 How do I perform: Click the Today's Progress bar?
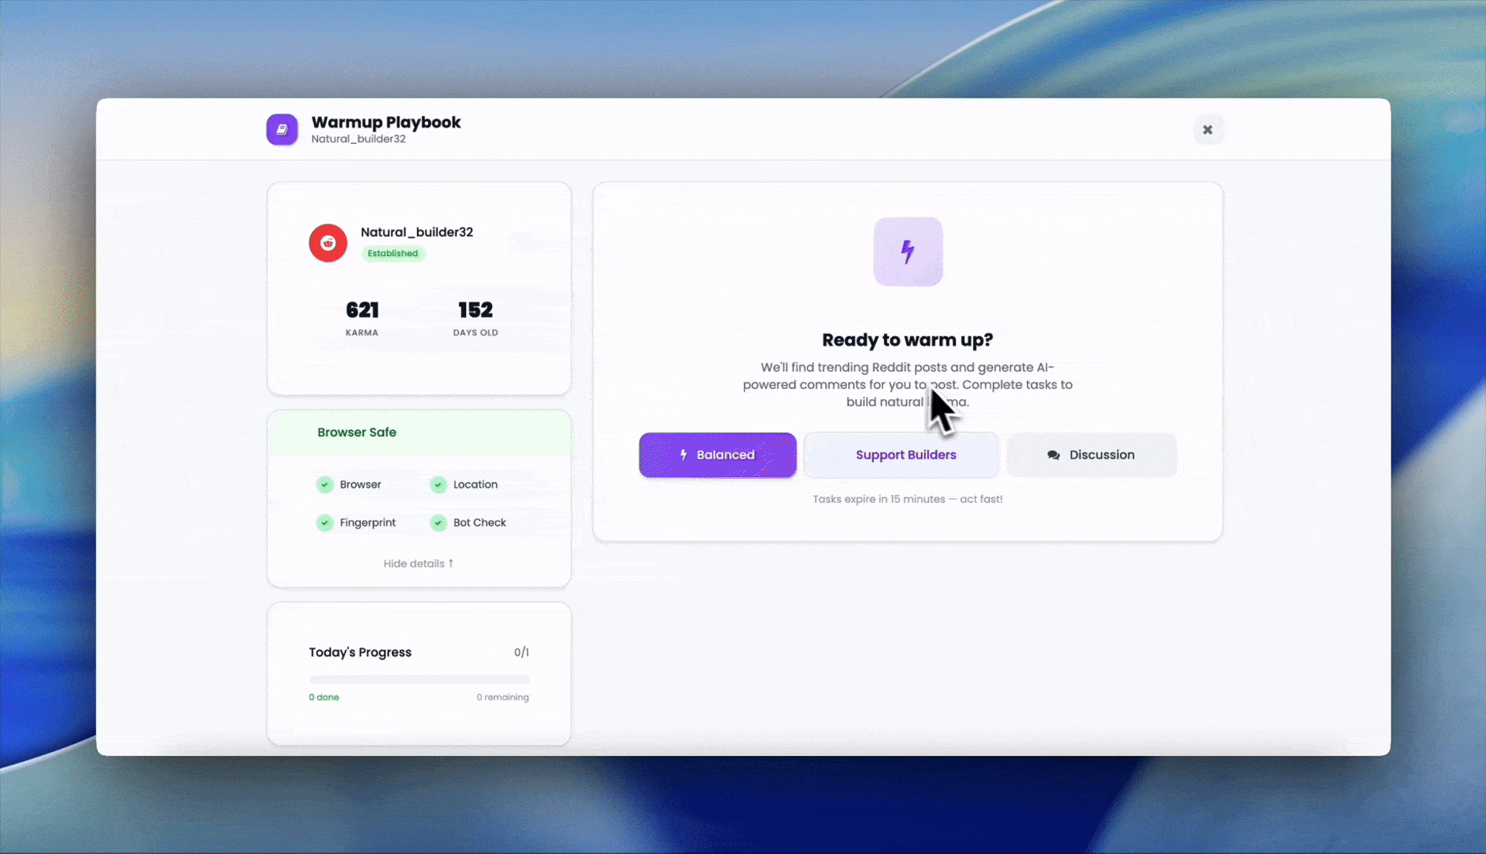pyautogui.click(x=419, y=679)
